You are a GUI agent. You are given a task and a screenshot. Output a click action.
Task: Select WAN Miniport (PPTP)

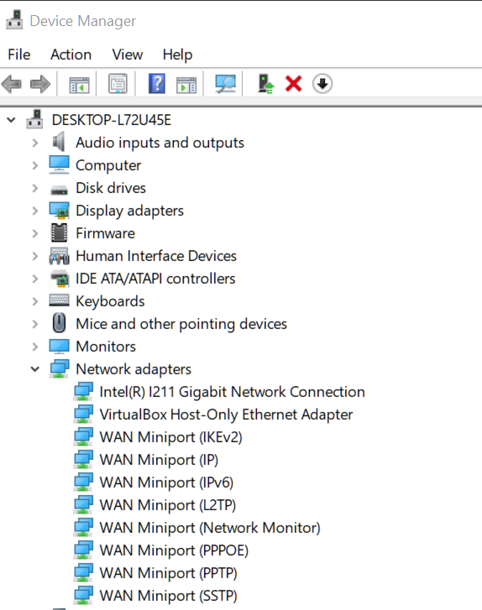tap(168, 572)
